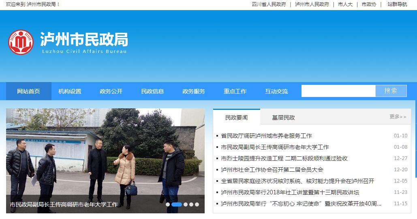Expand the 更多>> news list

click(x=398, y=117)
